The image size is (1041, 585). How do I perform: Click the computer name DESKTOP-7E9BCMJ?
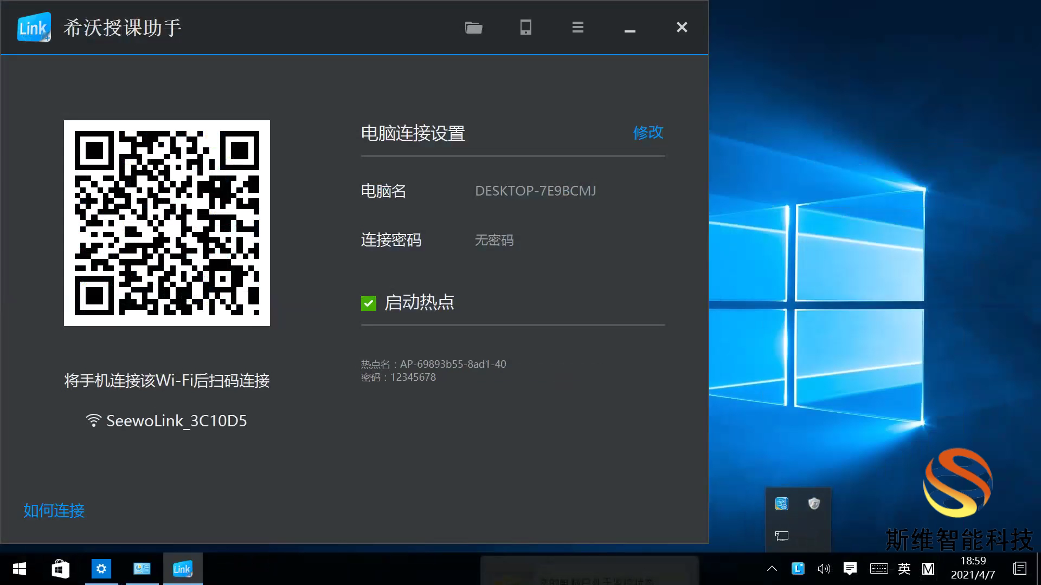[535, 191]
